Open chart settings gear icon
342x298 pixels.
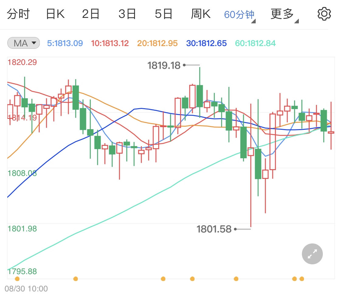324,14
